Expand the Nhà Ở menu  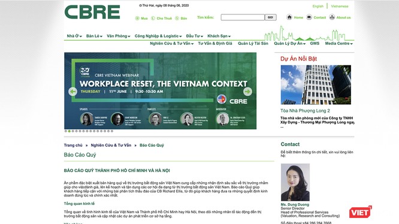(x=74, y=36)
